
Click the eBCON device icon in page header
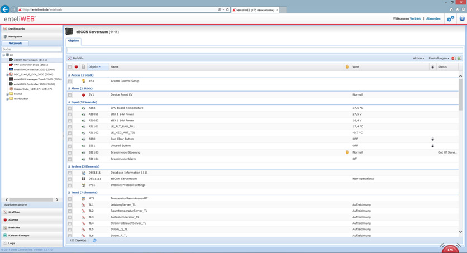click(x=69, y=31)
